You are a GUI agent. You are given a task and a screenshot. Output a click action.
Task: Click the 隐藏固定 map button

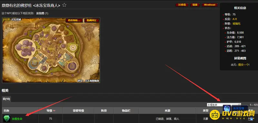pyautogui.click(x=92, y=20)
